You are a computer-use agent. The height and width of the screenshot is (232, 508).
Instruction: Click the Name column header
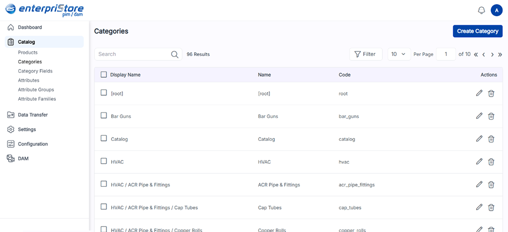(264, 75)
